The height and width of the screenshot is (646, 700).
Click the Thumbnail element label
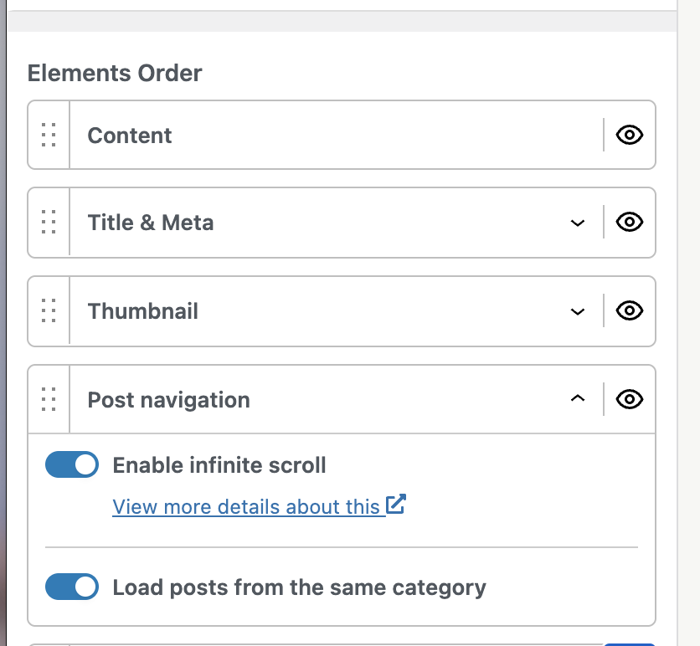tap(143, 312)
